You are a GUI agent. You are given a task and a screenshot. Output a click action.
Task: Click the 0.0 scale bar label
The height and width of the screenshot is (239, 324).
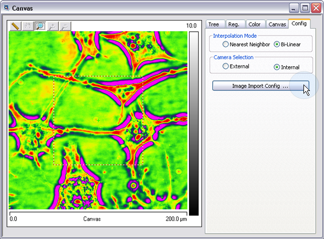pyautogui.click(x=13, y=219)
